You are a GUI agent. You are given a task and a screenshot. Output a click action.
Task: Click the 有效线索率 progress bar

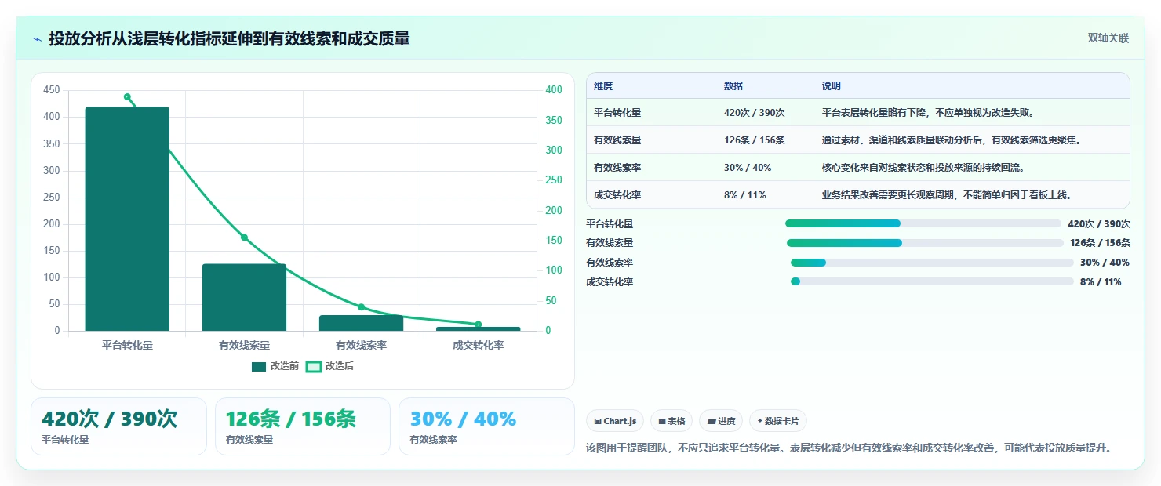pyautogui.click(x=932, y=263)
